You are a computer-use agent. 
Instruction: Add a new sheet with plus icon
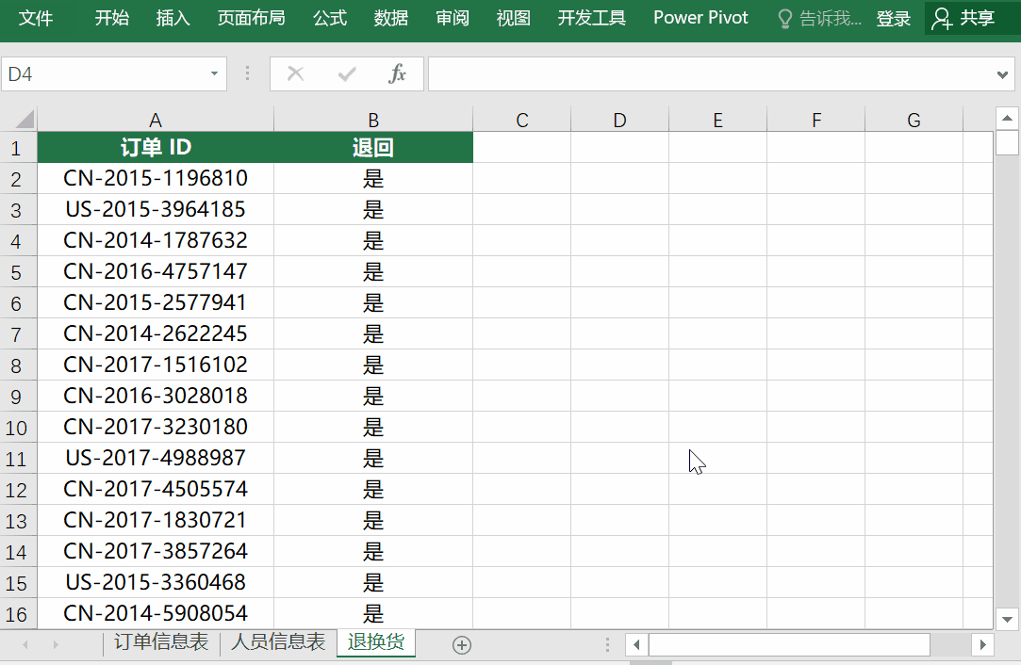[x=462, y=645]
